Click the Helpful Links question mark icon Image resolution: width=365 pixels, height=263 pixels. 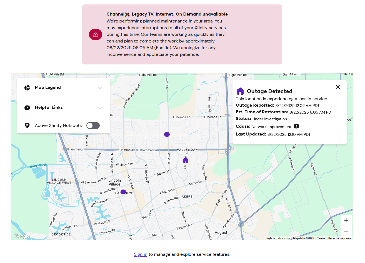point(27,108)
